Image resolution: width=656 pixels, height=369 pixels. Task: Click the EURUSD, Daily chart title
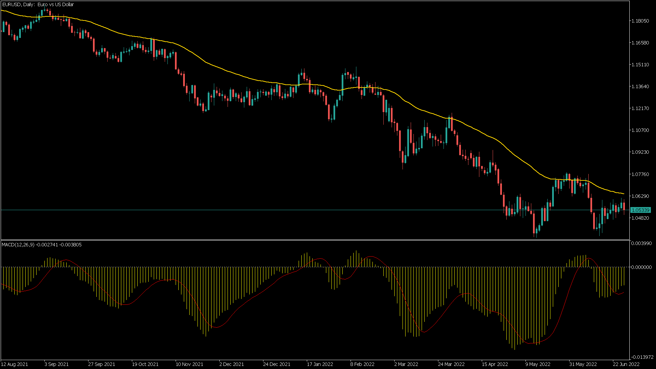point(38,4)
